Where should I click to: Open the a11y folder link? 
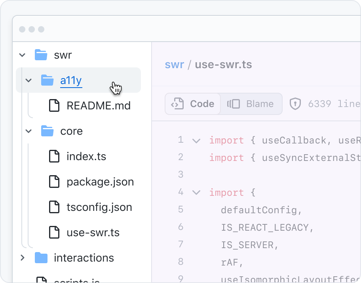[x=71, y=81]
